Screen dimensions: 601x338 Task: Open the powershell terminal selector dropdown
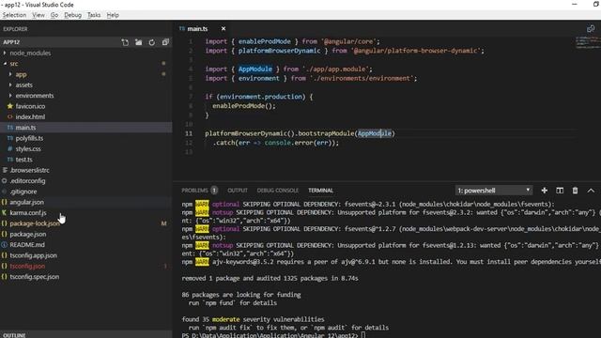[494, 191]
